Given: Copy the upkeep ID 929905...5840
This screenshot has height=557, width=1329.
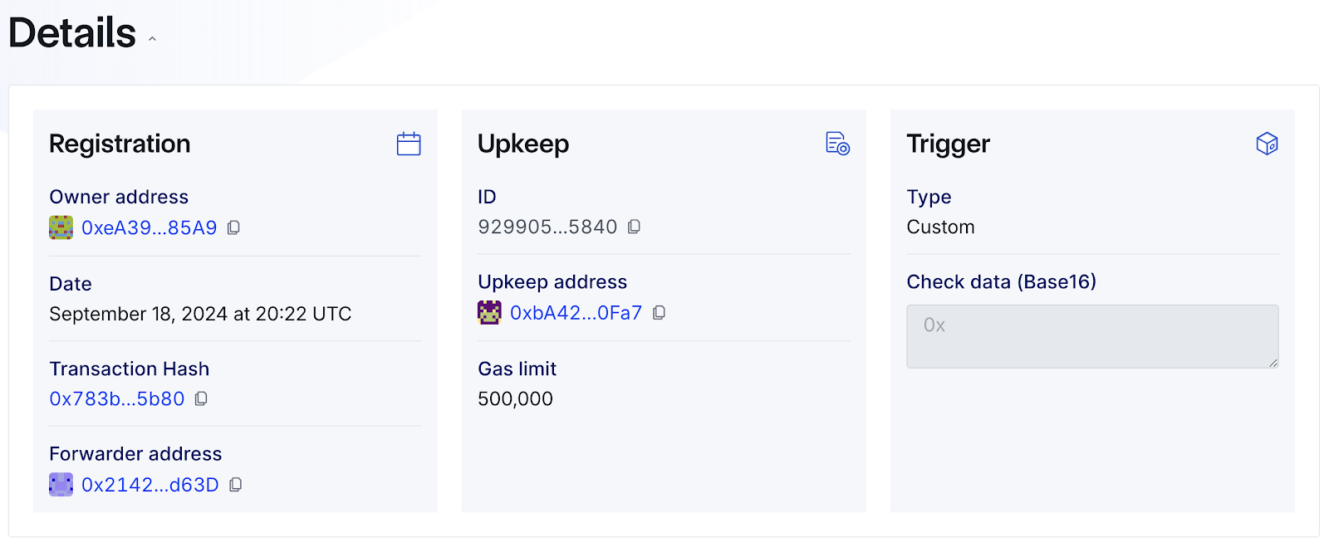Looking at the screenshot, I should coord(635,227).
